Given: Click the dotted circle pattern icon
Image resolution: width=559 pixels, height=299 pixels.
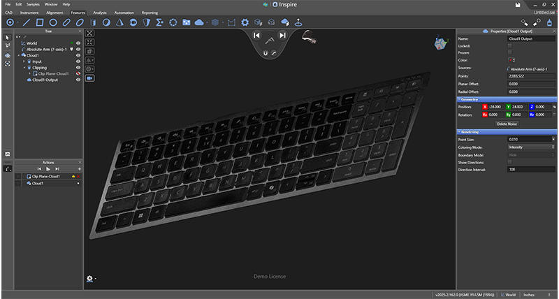Looking at the screenshot, I should [x=173, y=22].
